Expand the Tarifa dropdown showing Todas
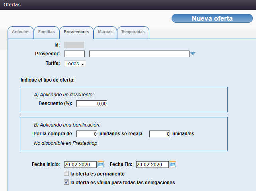The image size is (256, 191). [x=75, y=63]
